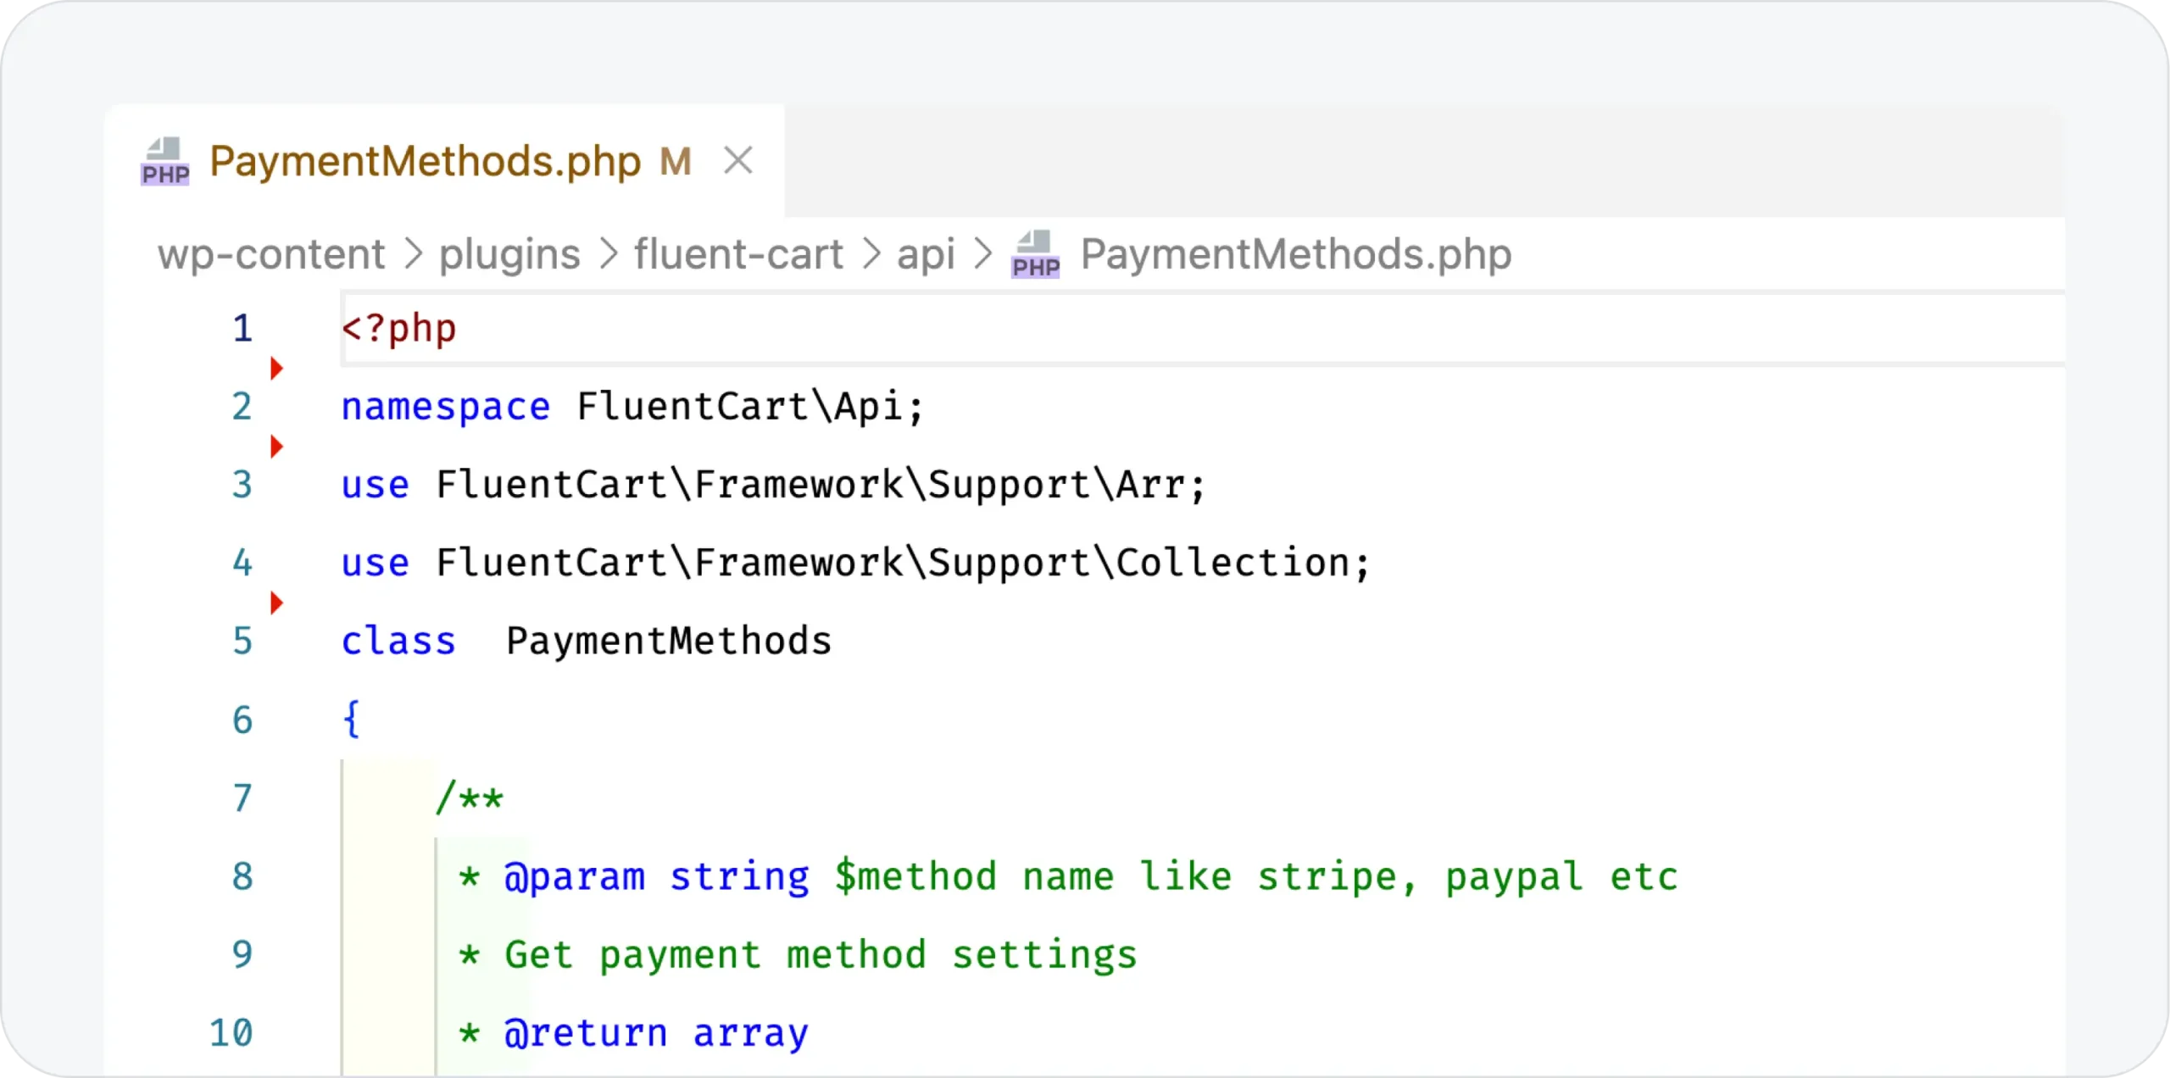
Task: Click line number 10 in the gutter
Action: 231,1033
